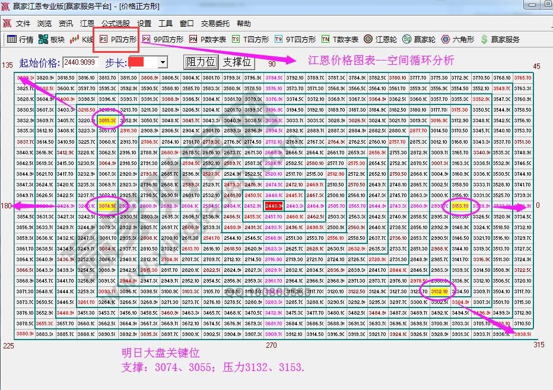The width and height of the screenshot is (553, 390).
Task: Open the 江恩 menu
Action: pos(84,24)
